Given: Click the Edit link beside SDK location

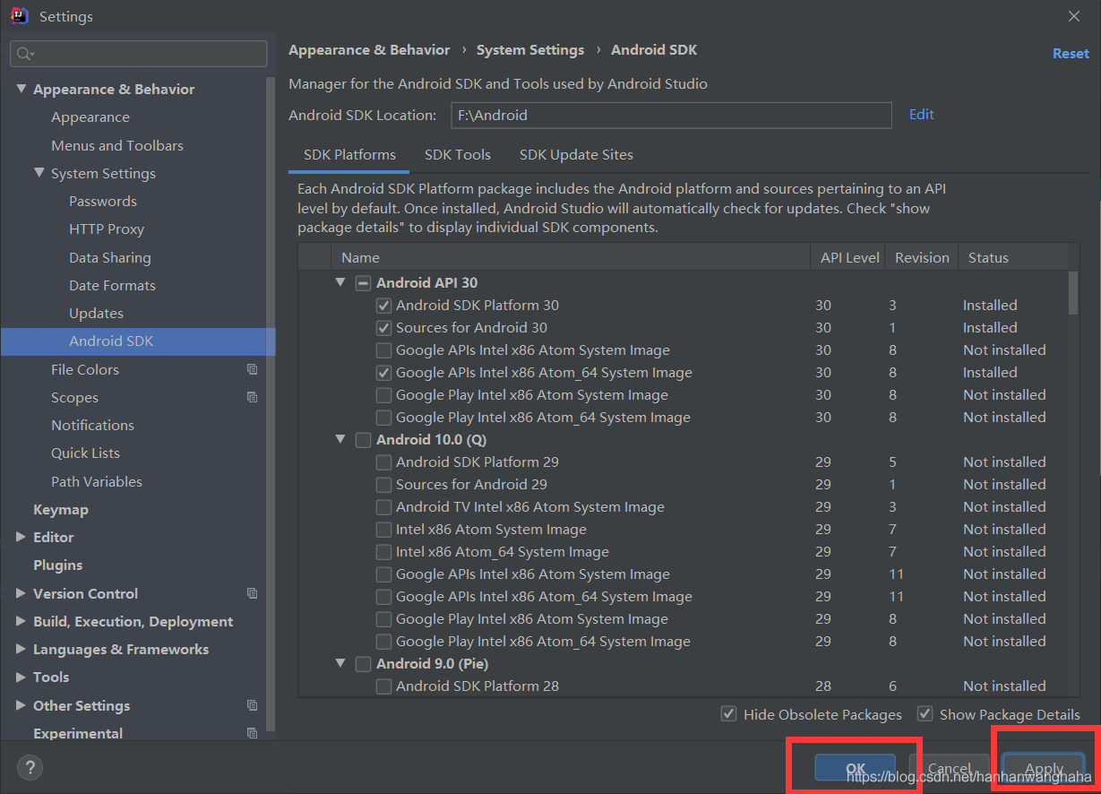Looking at the screenshot, I should pos(920,114).
